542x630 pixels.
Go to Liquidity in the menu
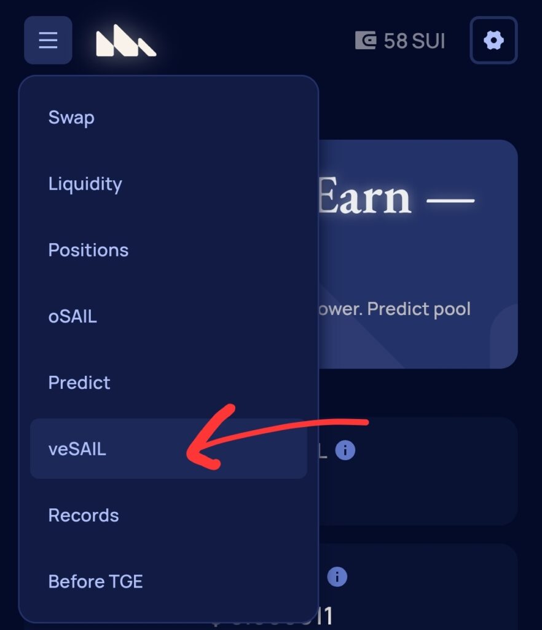point(85,184)
